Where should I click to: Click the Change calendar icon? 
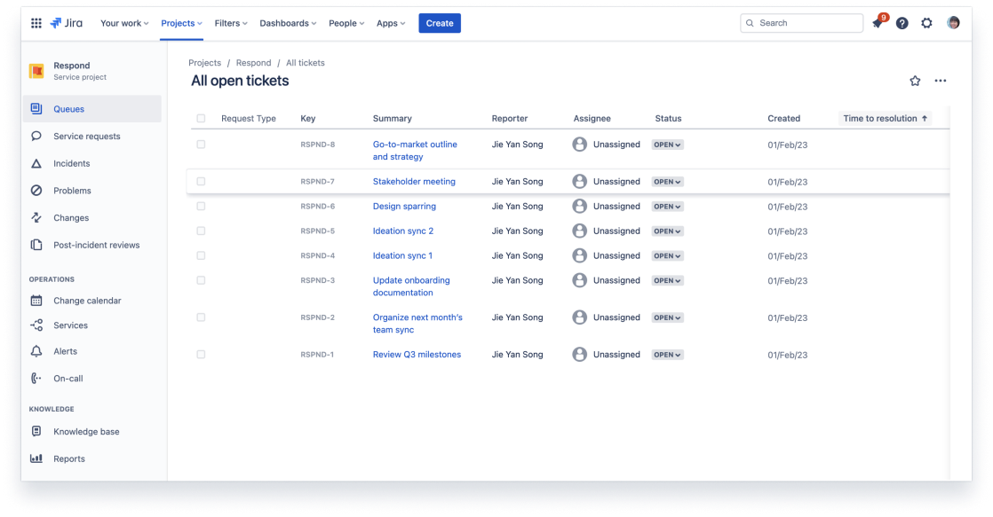point(36,301)
